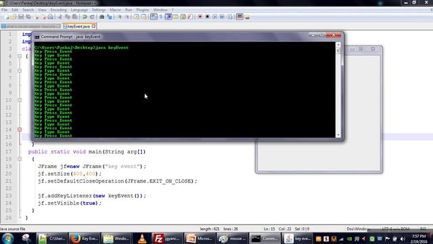Click the Save All toolbar icon
The width and height of the screenshot is (433, 244).
(28, 17)
